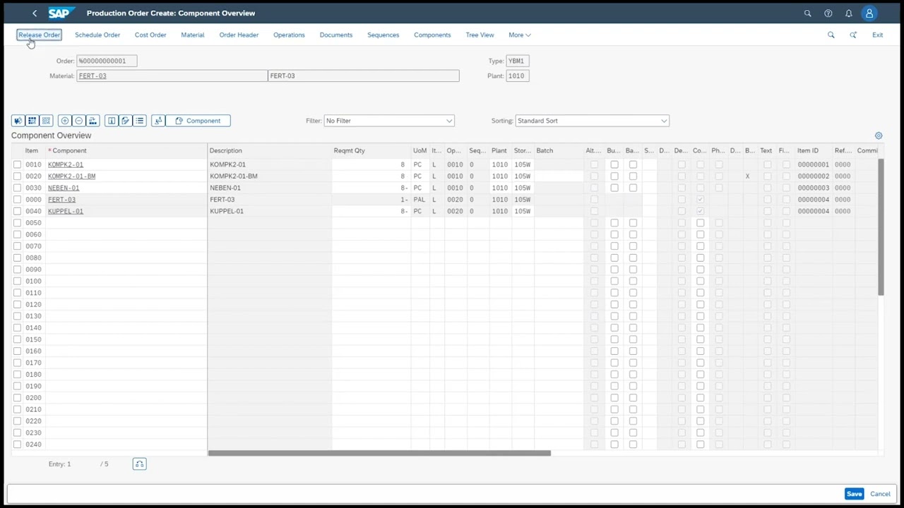Viewport: 904px width, 508px height.
Task: Click the Cancel button
Action: [880, 494]
